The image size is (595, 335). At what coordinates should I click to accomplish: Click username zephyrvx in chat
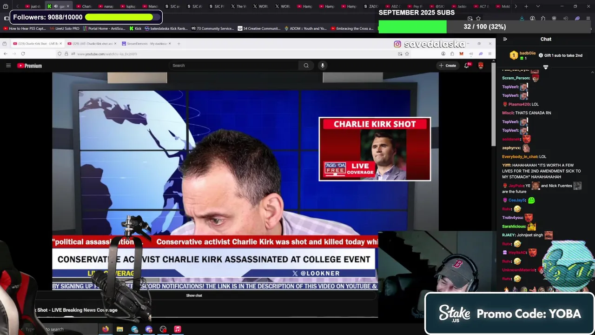point(511,148)
